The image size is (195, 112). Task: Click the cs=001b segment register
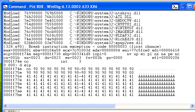point(12,58)
